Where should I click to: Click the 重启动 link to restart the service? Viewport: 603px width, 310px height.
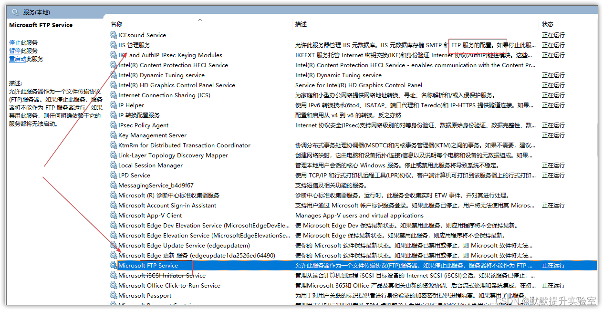tap(18, 59)
